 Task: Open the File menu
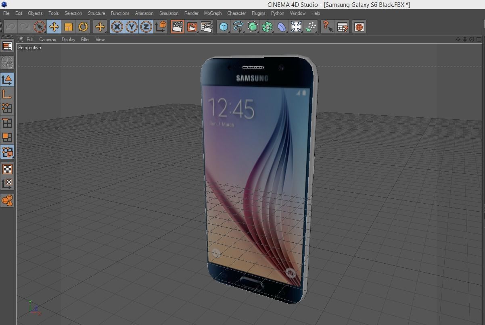pos(6,13)
